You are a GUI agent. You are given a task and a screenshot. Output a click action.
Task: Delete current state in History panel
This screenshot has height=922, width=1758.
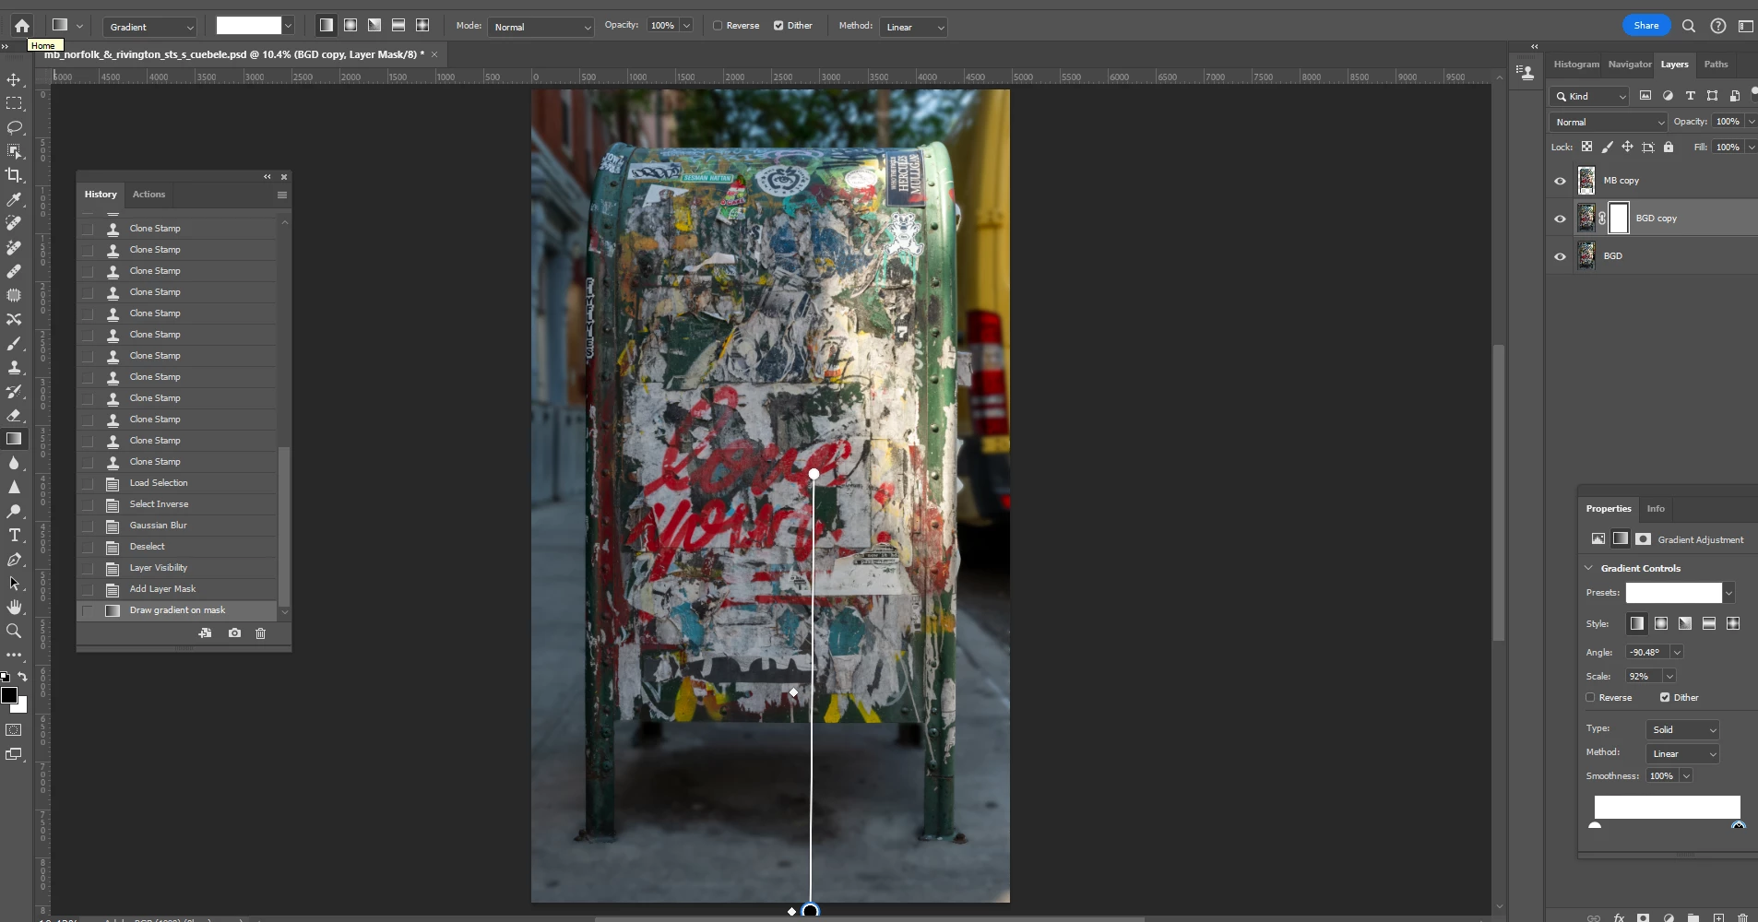(260, 632)
